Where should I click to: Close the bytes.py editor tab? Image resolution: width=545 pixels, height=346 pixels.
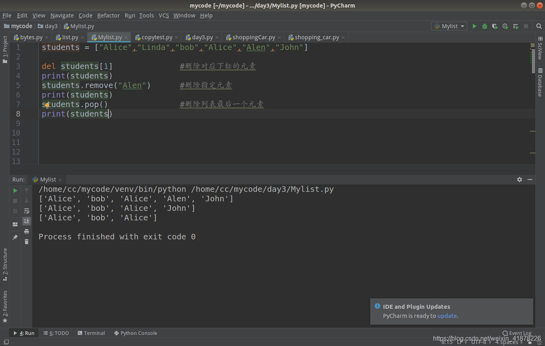coord(46,38)
